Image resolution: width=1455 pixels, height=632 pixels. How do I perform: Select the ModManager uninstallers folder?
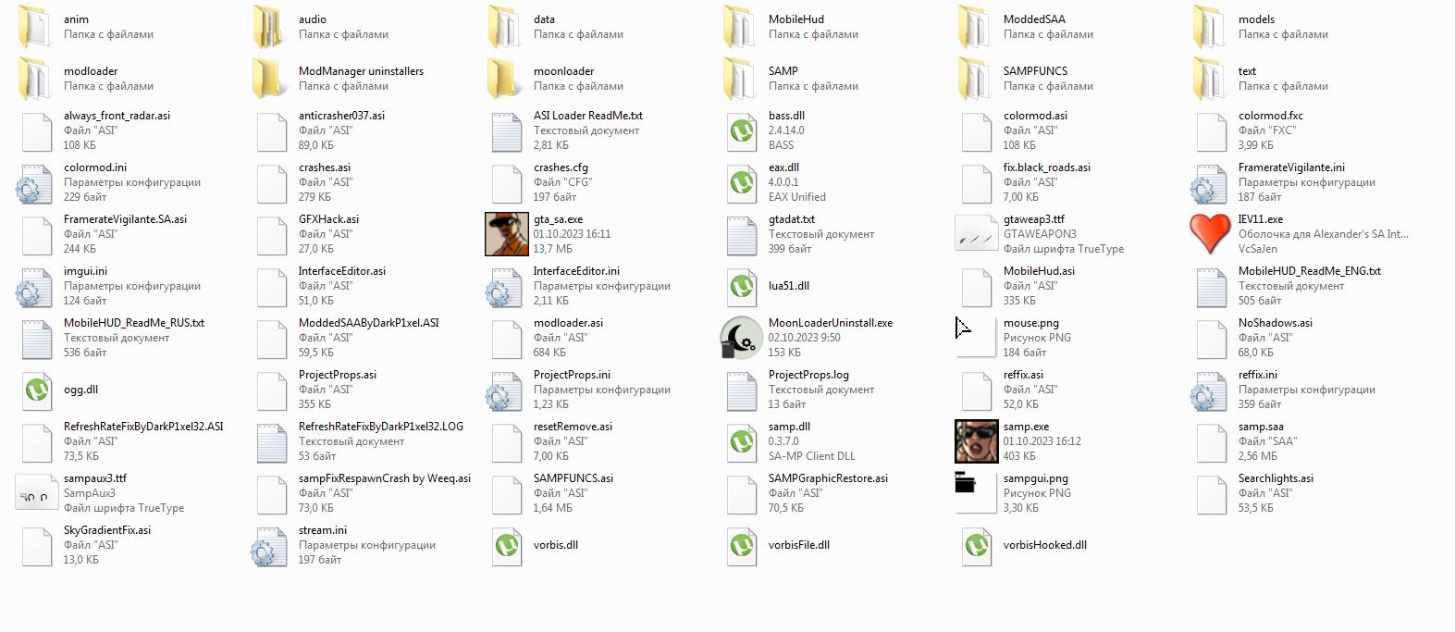(271, 79)
